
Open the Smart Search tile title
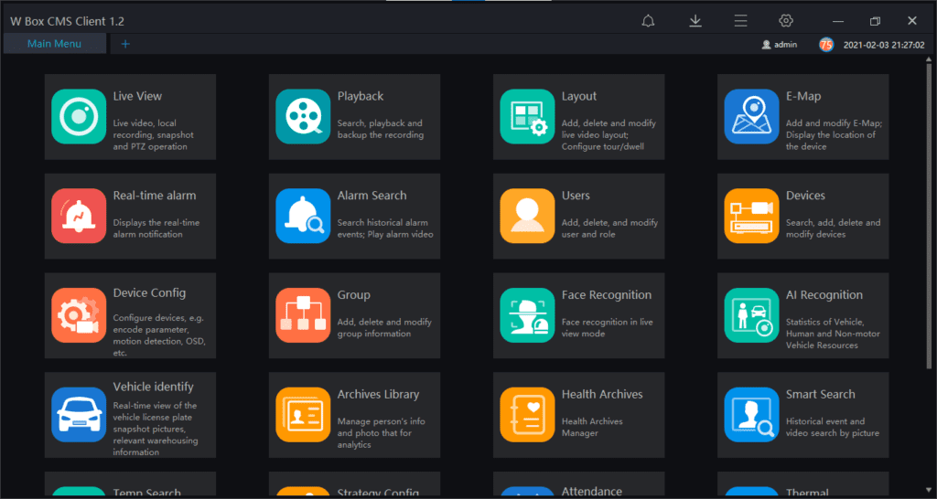[x=820, y=394]
